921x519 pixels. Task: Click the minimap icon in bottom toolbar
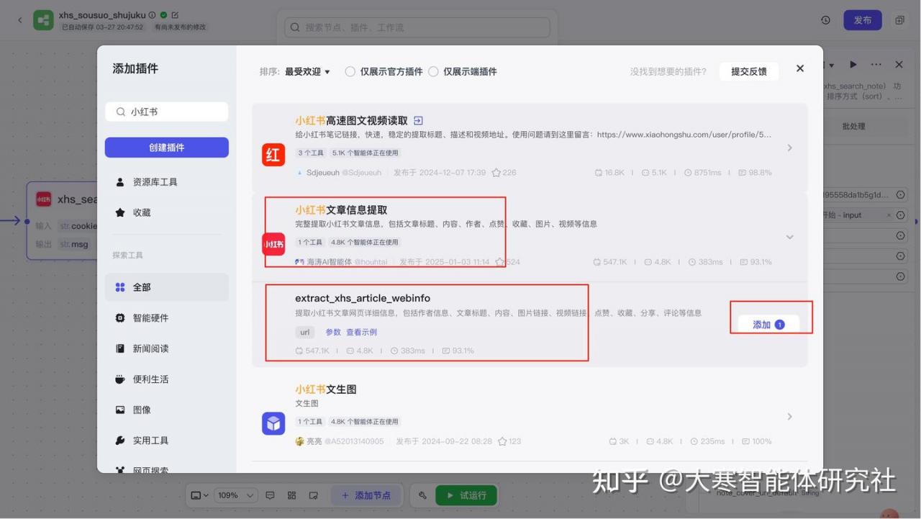point(314,495)
